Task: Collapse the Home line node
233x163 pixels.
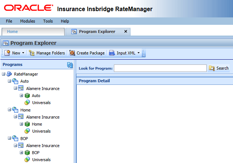Action: click(x=10, y=110)
